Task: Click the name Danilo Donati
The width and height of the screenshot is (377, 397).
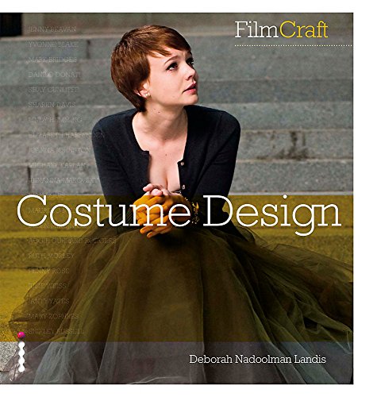Action: tap(54, 75)
